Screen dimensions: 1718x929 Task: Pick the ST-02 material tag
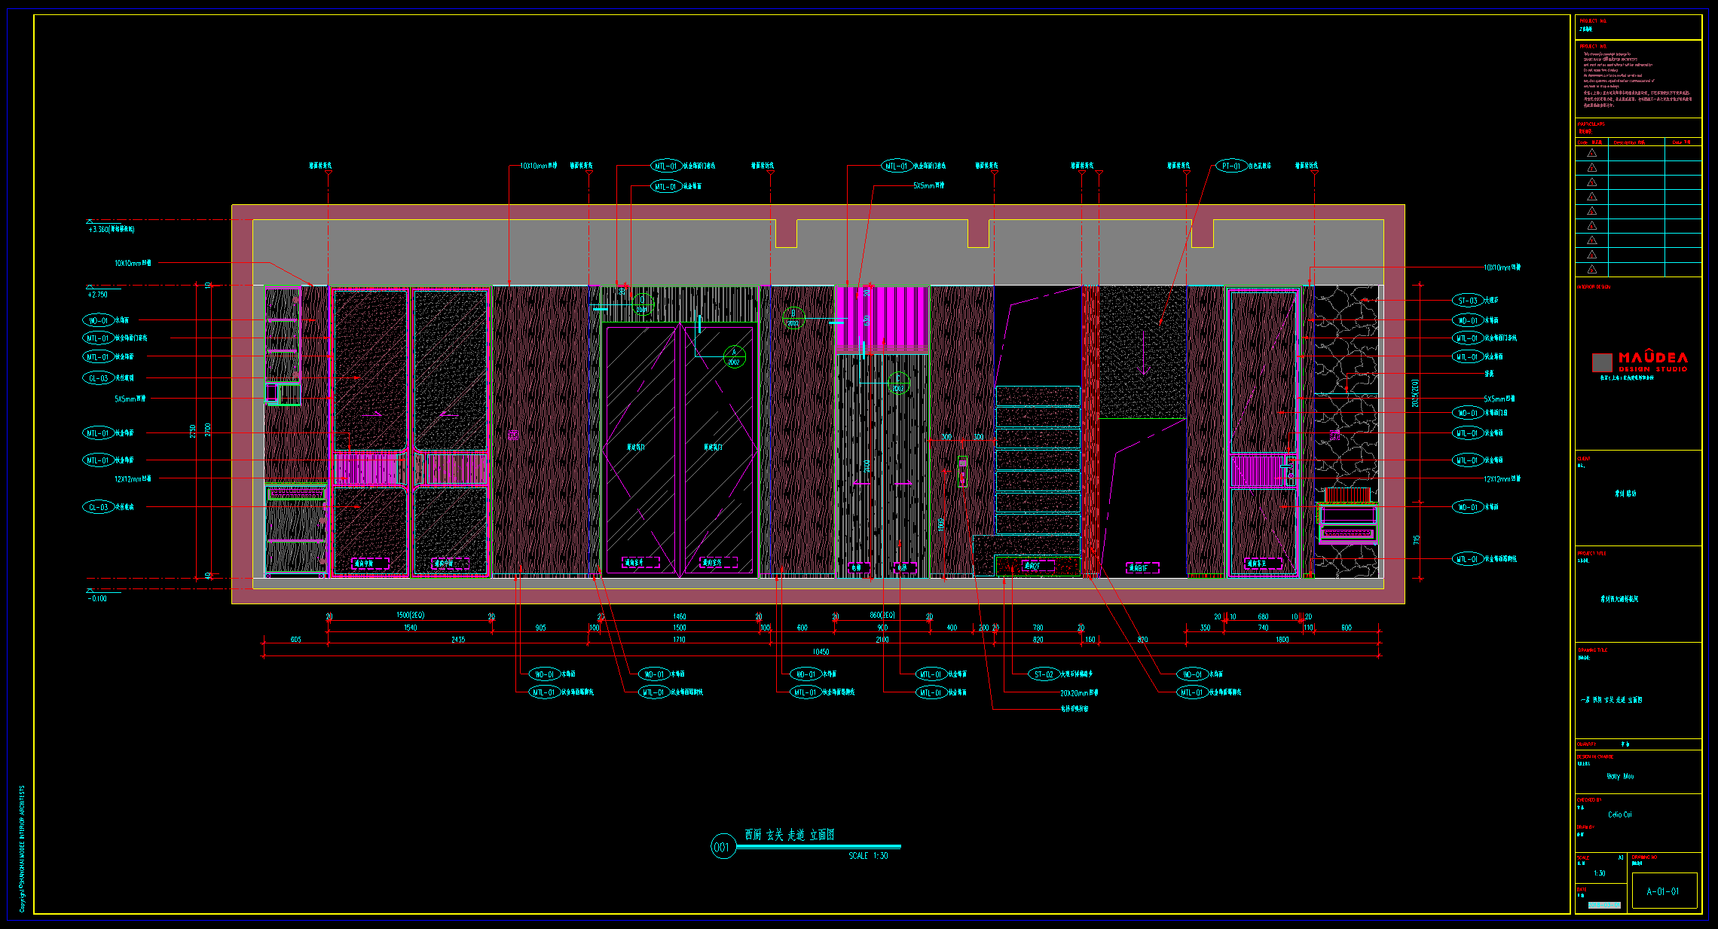click(x=1043, y=674)
